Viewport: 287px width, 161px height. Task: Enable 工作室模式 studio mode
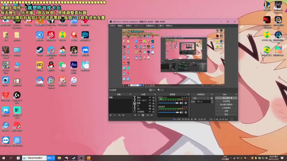[x=226, y=108]
